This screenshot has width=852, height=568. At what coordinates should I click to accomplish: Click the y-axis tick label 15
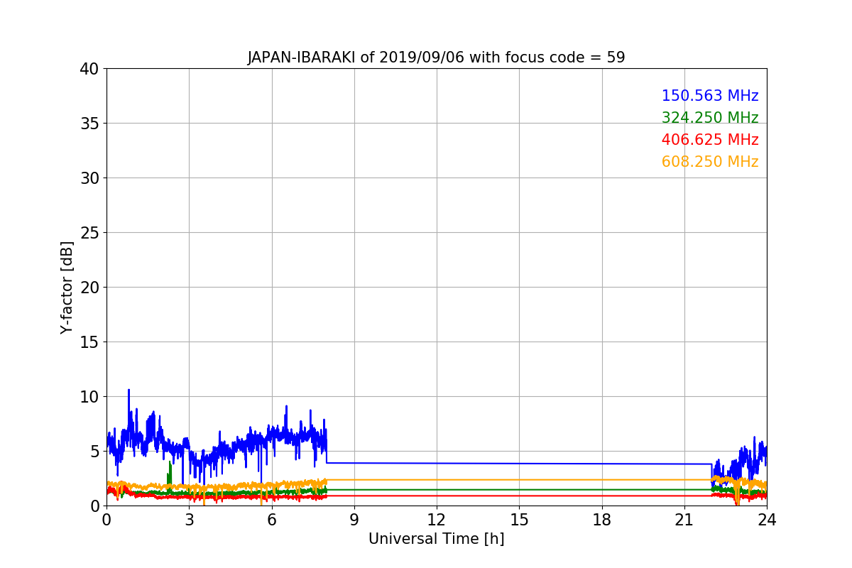coord(89,342)
